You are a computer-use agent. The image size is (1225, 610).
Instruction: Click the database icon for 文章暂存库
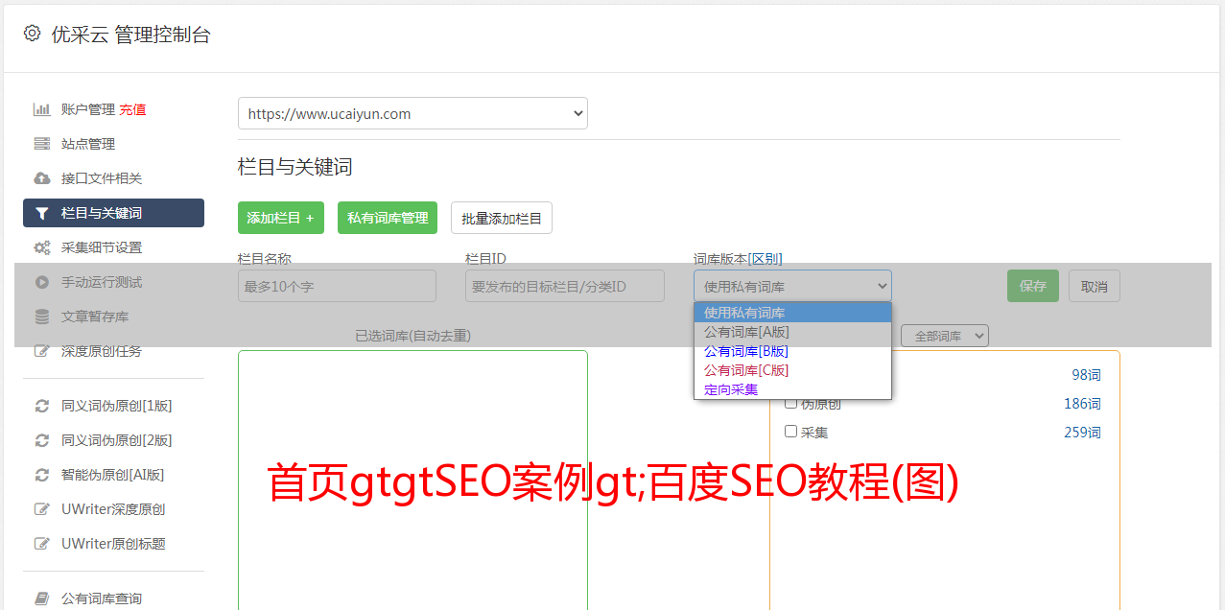41,317
